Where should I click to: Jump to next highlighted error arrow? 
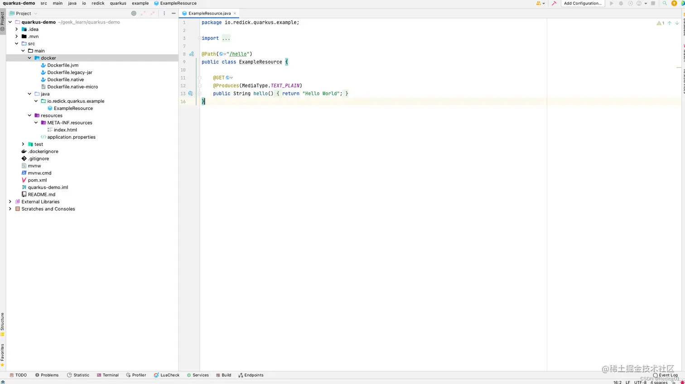[x=677, y=23]
